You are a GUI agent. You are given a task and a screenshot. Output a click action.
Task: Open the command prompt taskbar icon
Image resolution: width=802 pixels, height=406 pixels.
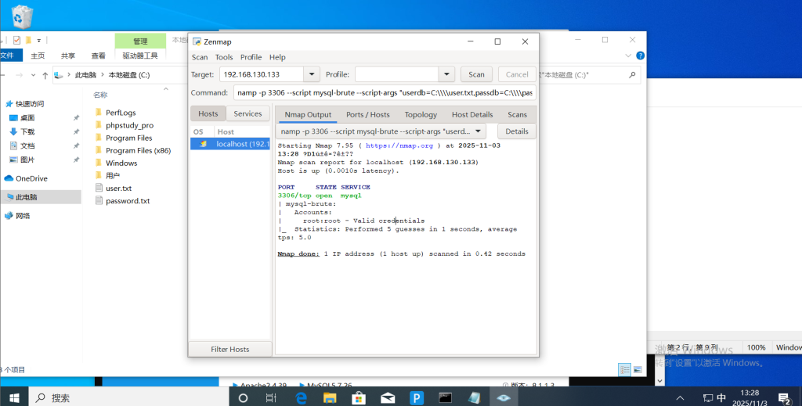point(445,397)
